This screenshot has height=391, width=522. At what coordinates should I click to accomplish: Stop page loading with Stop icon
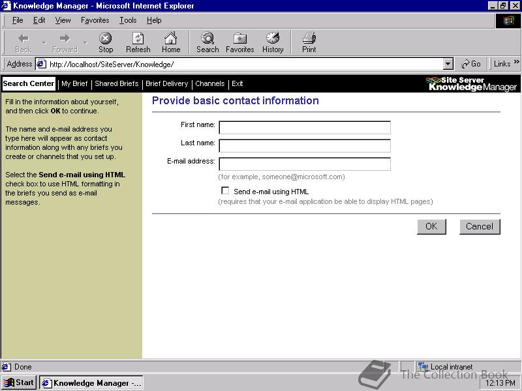click(x=106, y=38)
